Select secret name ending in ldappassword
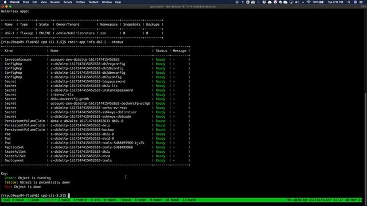The width and height of the screenshot is (367, 206). pyautogui.click(x=88, y=81)
